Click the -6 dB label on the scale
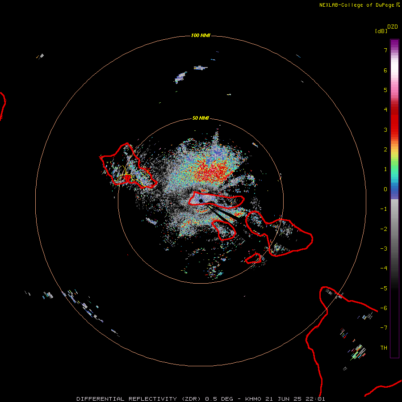The width and height of the screenshot is (402, 402). pyautogui.click(x=384, y=308)
